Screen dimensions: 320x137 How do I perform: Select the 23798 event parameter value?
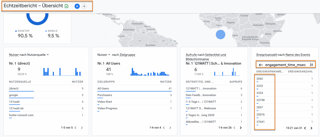[261, 100]
